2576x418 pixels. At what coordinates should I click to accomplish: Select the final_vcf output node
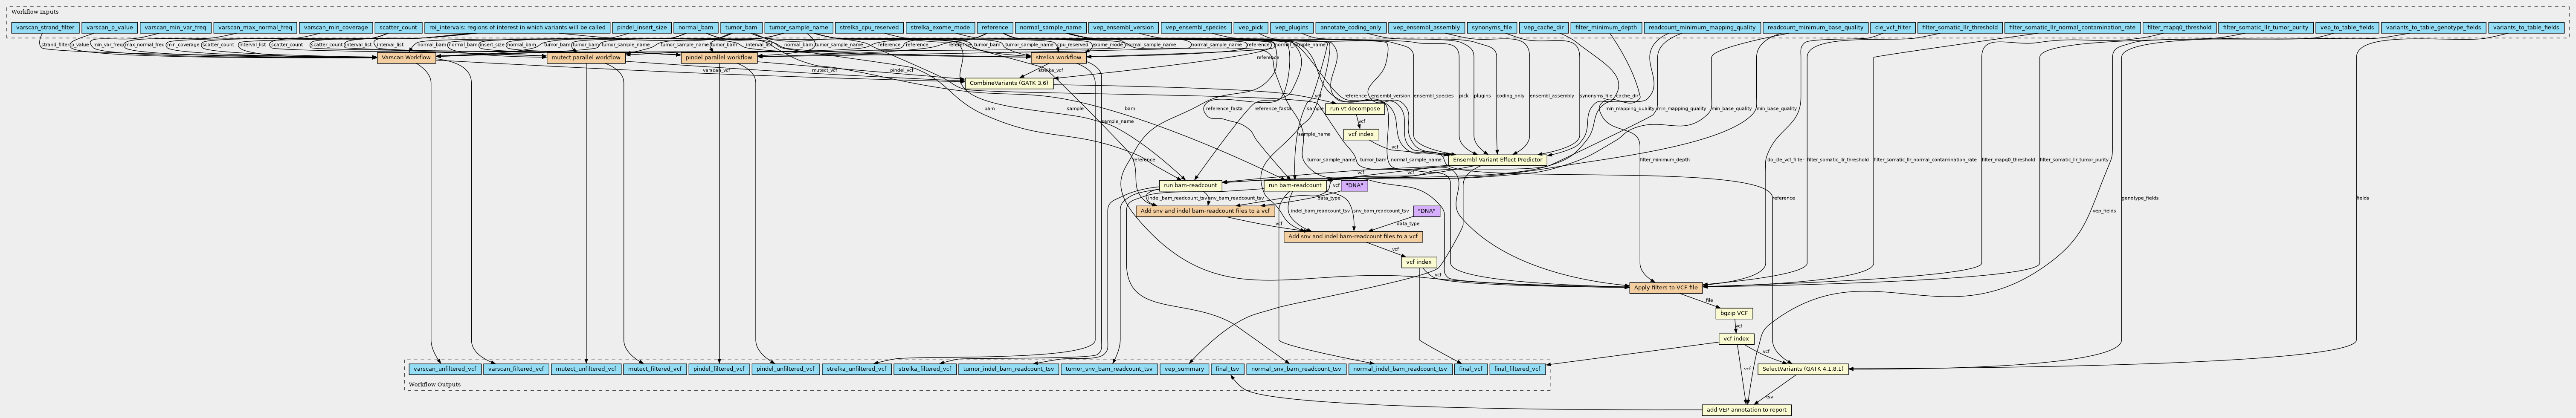tap(1470, 369)
